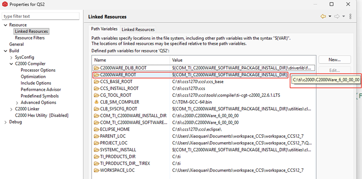
Task: Click the folder icon for SYSTEMC_INSTALL
Action: click(96, 150)
